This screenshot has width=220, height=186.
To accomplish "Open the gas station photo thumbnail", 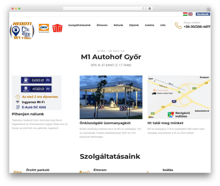I will point(111,97).
